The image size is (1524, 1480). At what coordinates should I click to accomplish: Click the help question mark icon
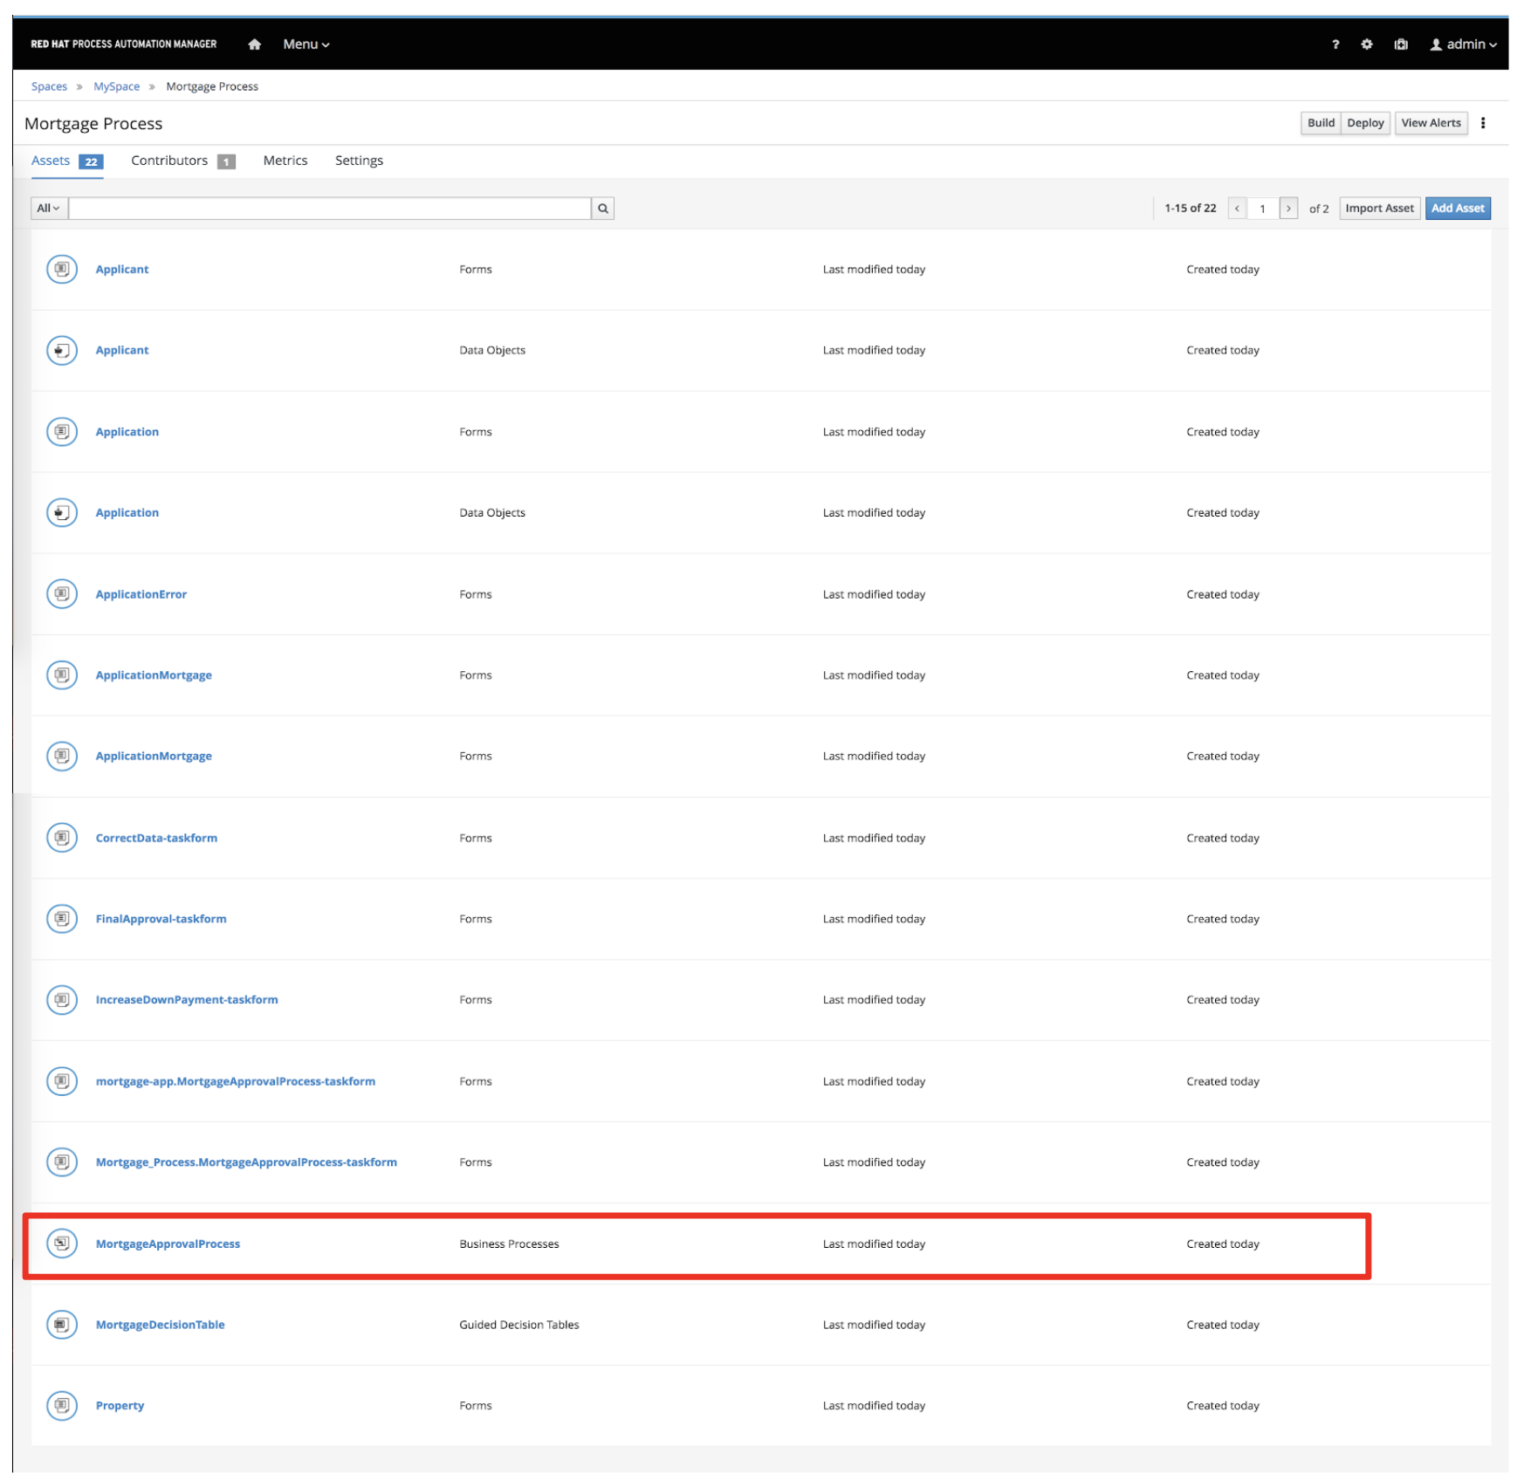click(x=1335, y=44)
